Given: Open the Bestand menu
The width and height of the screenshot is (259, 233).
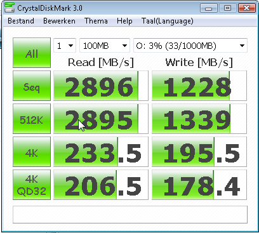Looking at the screenshot, I should (21, 21).
